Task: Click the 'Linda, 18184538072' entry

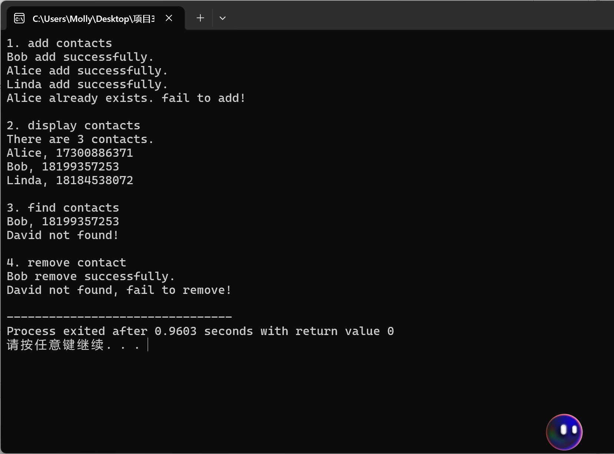Action: 70,180
